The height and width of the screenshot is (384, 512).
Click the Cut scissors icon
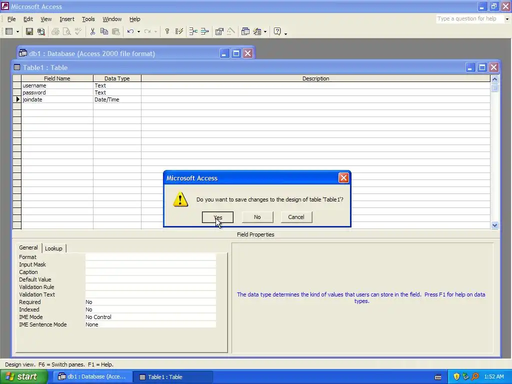92,31
